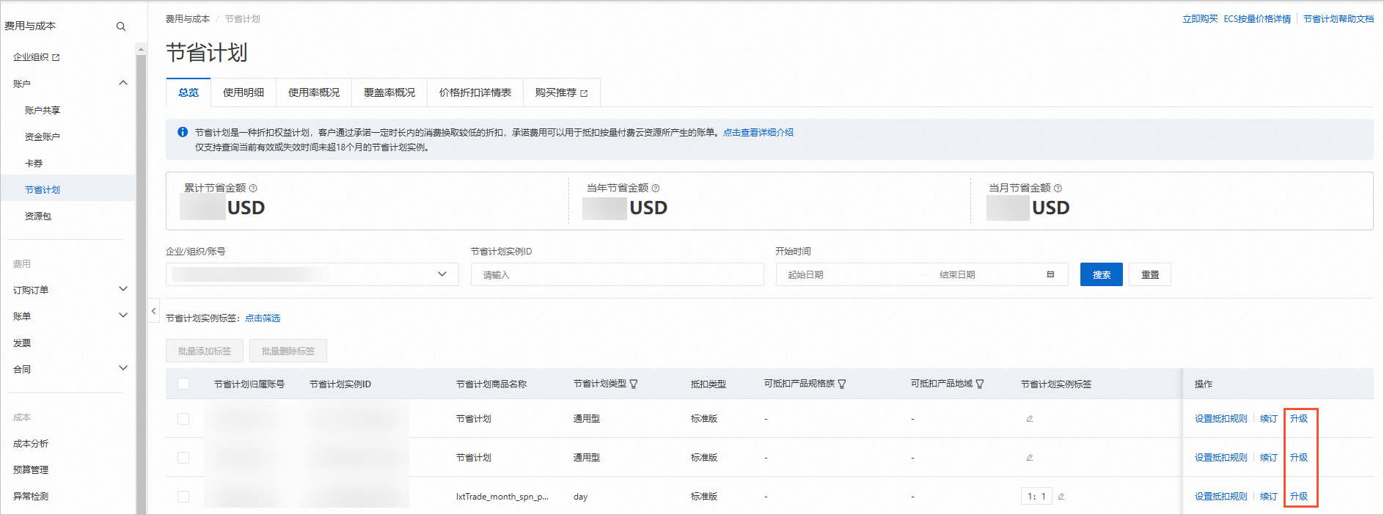Click the 起始日期 date field

(849, 274)
